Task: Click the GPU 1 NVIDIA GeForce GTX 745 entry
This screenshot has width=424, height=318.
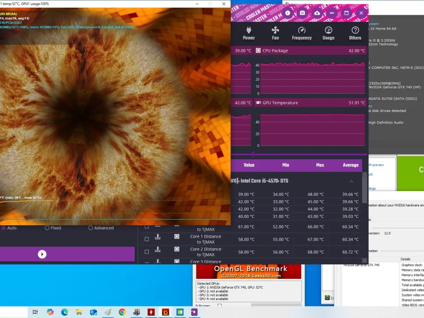Action: [230, 287]
